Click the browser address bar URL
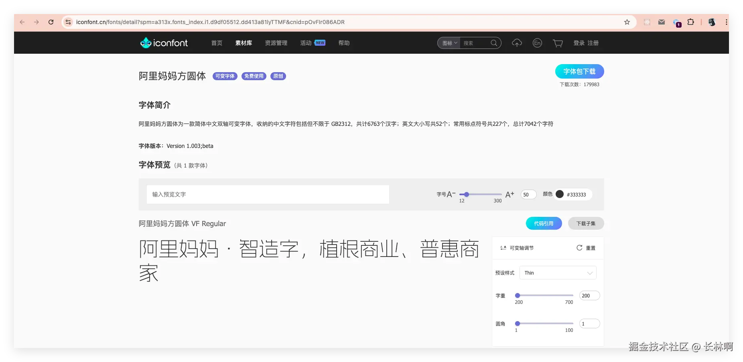 (x=210, y=22)
